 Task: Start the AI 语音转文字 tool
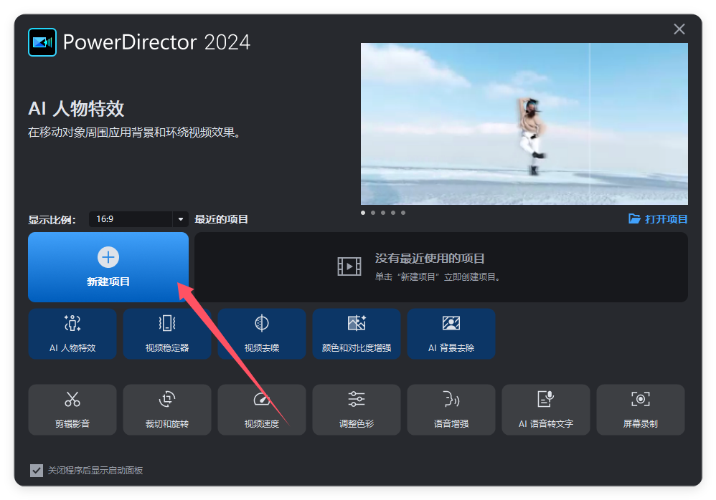tap(546, 409)
